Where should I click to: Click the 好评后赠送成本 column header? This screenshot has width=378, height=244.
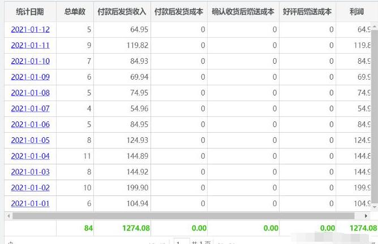[307, 11]
